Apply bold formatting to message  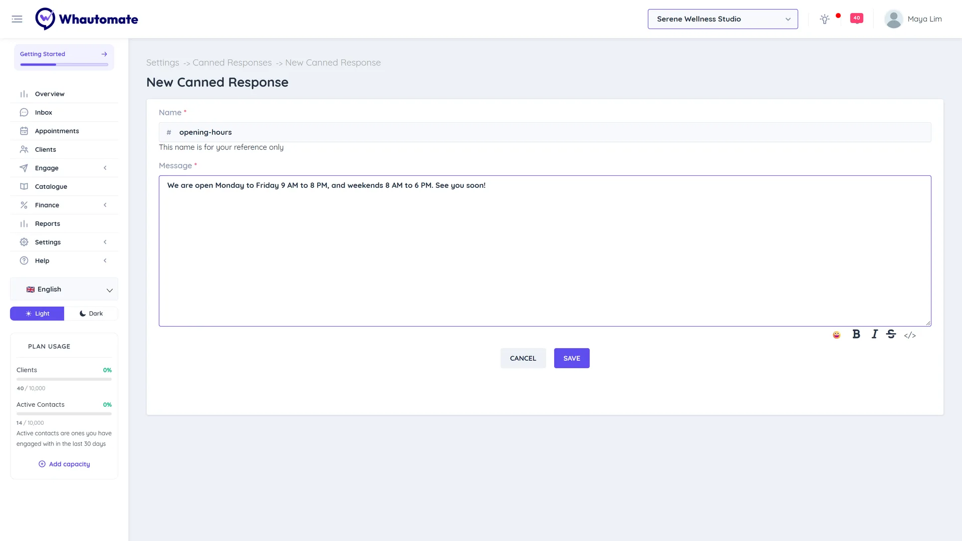[856, 334]
